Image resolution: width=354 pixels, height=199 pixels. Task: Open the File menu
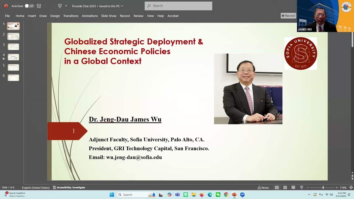point(7,16)
